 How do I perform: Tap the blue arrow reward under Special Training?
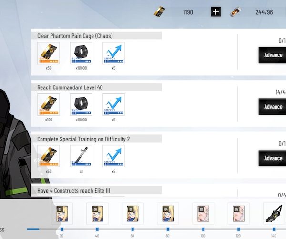(113, 156)
